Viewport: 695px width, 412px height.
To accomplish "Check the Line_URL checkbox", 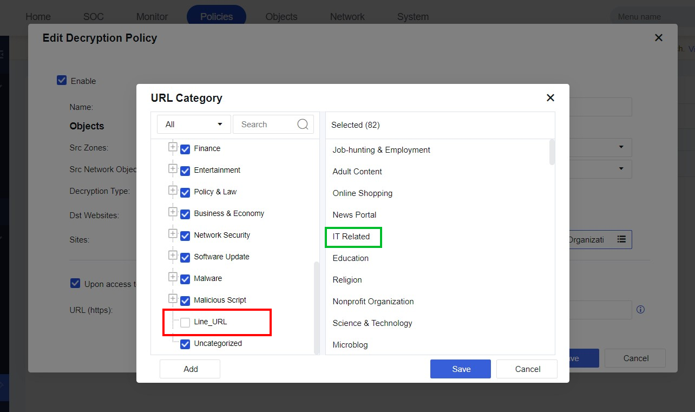I will point(185,322).
